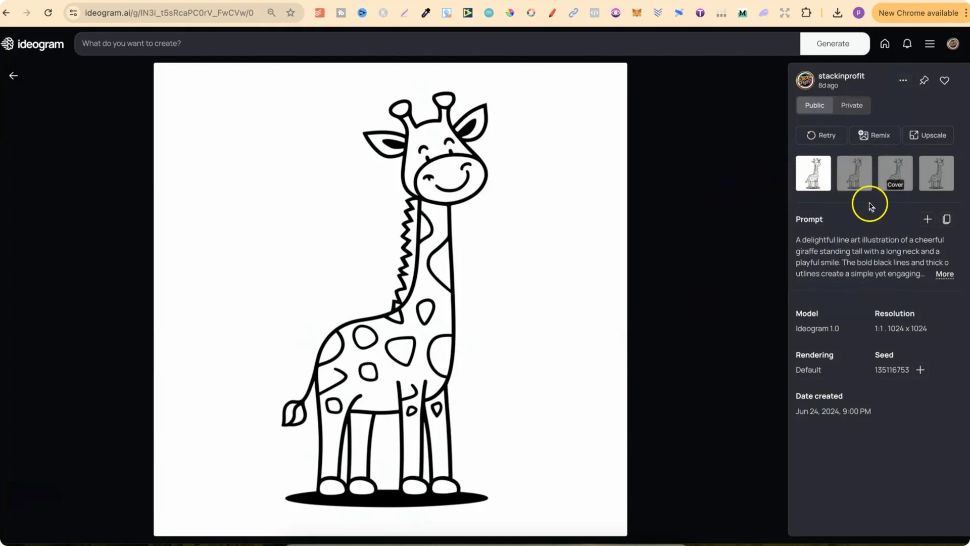Click the plus icon beside the seed number
The image size is (970, 546).
point(920,370)
